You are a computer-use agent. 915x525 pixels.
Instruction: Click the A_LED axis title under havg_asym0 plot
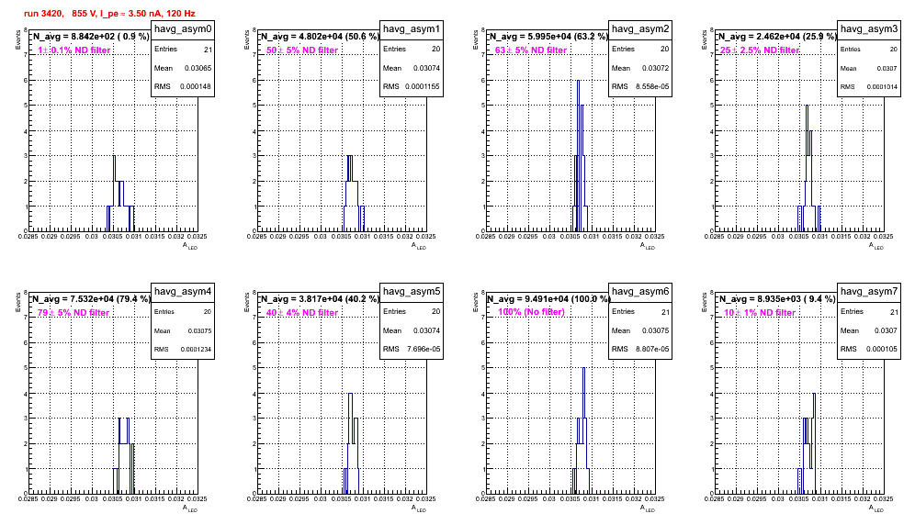point(190,247)
